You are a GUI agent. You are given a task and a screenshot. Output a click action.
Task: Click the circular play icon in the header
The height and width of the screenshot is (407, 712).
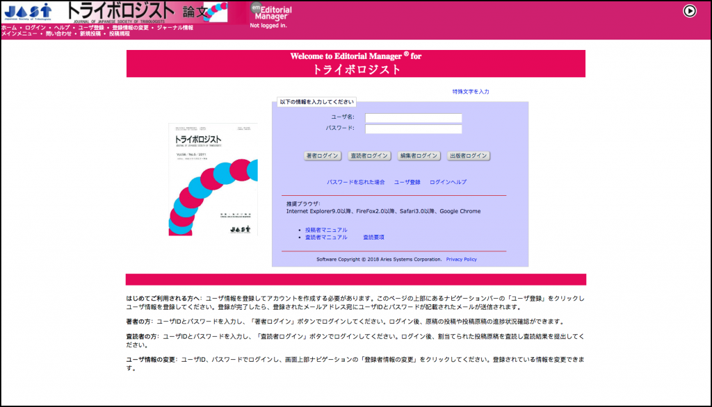pyautogui.click(x=689, y=11)
